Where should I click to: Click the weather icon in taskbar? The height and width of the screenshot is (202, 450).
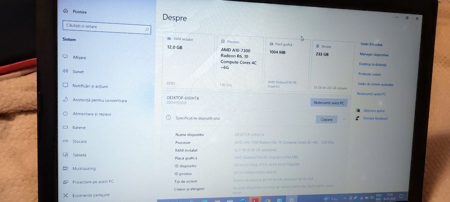(326, 198)
